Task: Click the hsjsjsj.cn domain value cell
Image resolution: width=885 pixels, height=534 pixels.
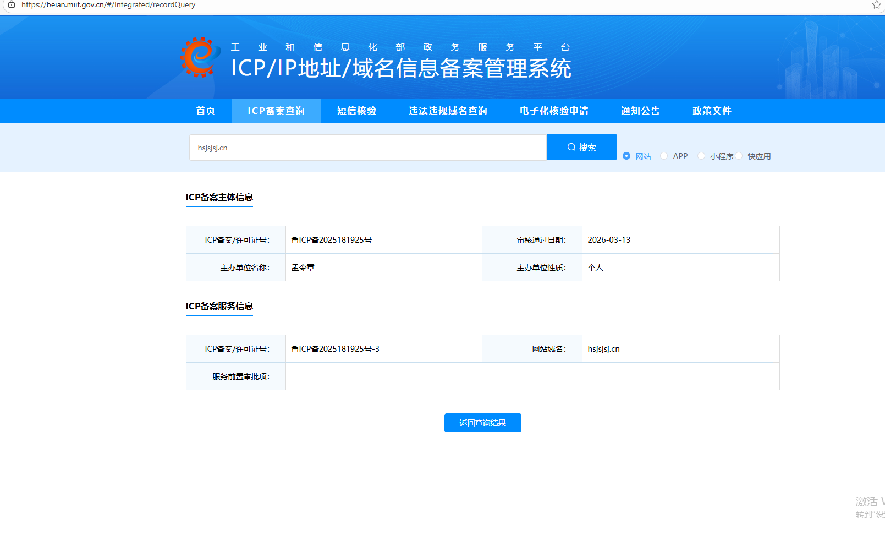Action: (680, 349)
